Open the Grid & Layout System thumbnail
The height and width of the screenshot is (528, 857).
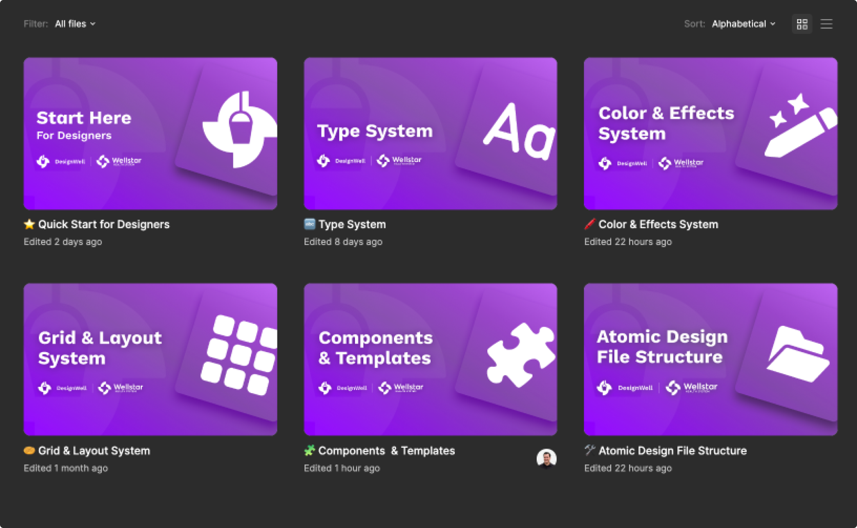(x=150, y=359)
